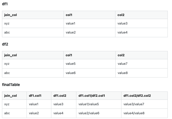Screen dimensions: 172x119
Task: Select the value5 cell in df2
Action: click(x=89, y=64)
